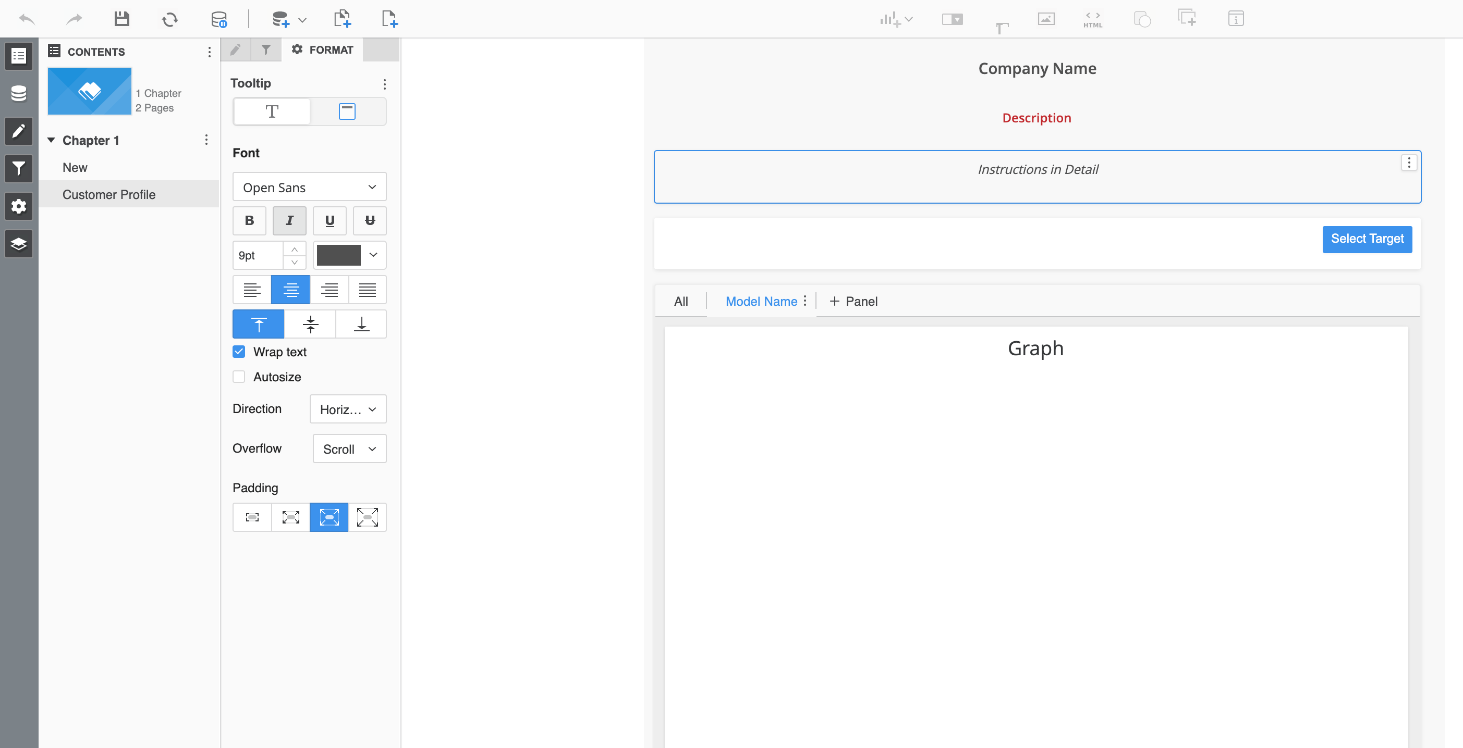Click the save icon in the toolbar
Image resolution: width=1463 pixels, height=748 pixels.
(x=121, y=19)
